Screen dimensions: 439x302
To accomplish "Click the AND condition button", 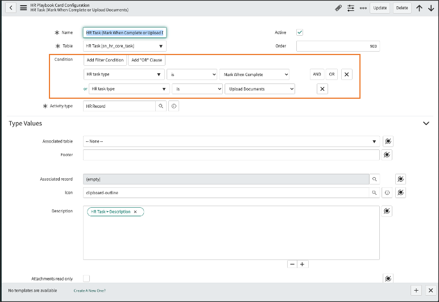I will point(317,74).
